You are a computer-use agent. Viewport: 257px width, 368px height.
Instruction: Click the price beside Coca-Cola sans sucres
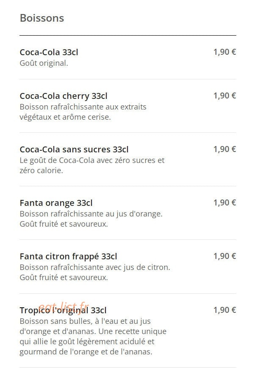pos(224,149)
